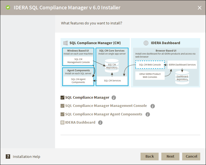The width and height of the screenshot is (206, 165).
Task: Uncheck the SQL Compliance Manager checkbox
Action: (x=62, y=98)
